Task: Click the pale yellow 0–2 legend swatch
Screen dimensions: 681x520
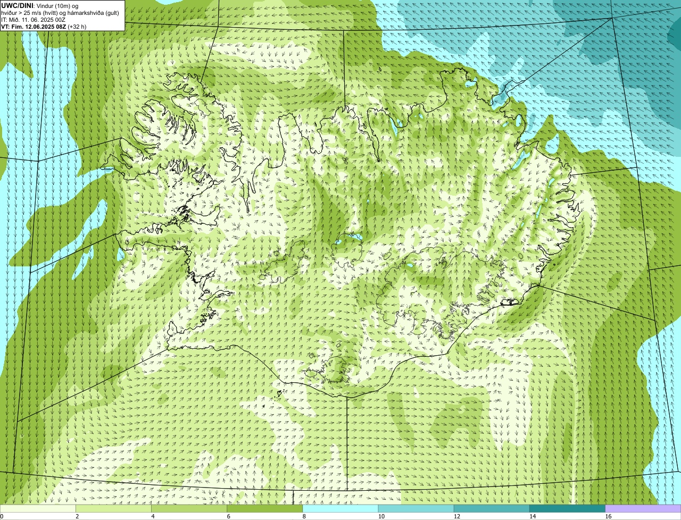Action: point(38,509)
